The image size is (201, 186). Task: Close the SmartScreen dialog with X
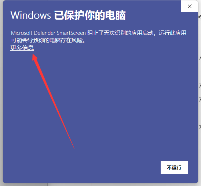tap(190, 6)
